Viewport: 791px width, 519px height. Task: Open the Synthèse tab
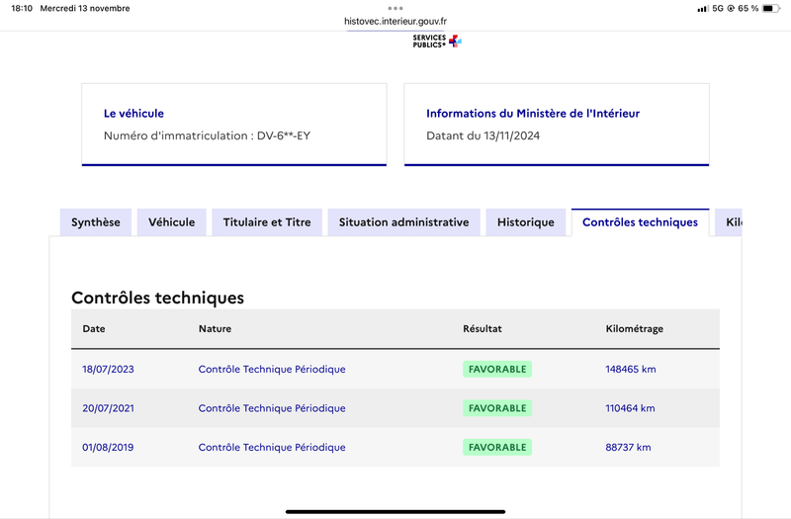[95, 222]
